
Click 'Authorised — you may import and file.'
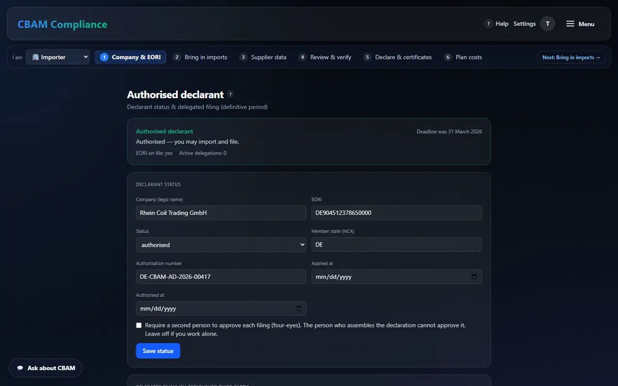(187, 142)
